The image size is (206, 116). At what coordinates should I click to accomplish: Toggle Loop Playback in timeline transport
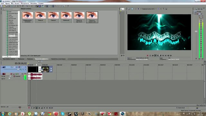pos(32,108)
